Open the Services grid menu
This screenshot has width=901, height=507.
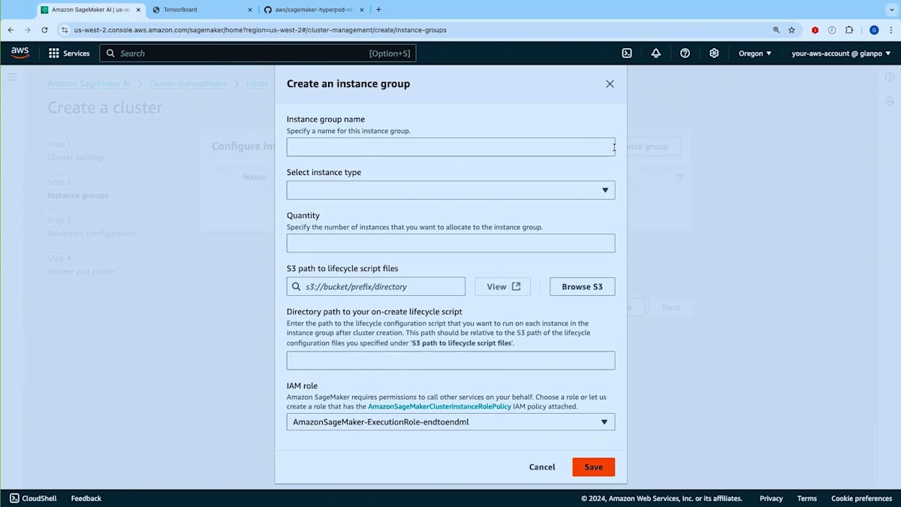click(69, 53)
